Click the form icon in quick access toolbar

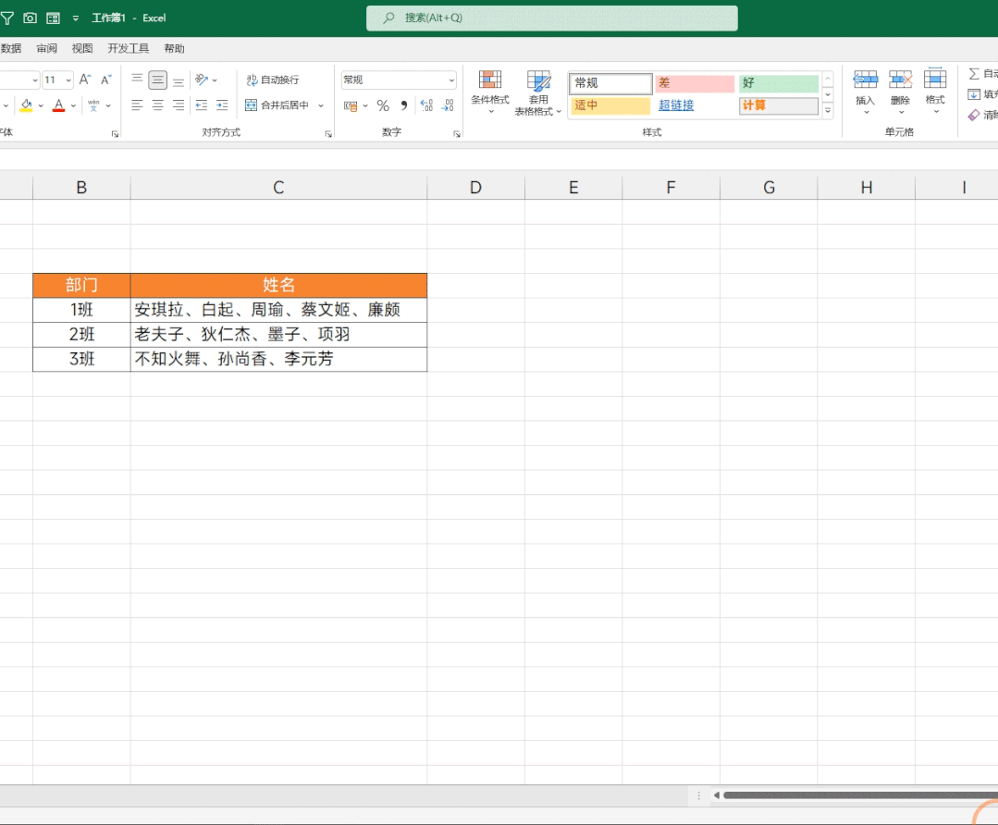[x=54, y=18]
